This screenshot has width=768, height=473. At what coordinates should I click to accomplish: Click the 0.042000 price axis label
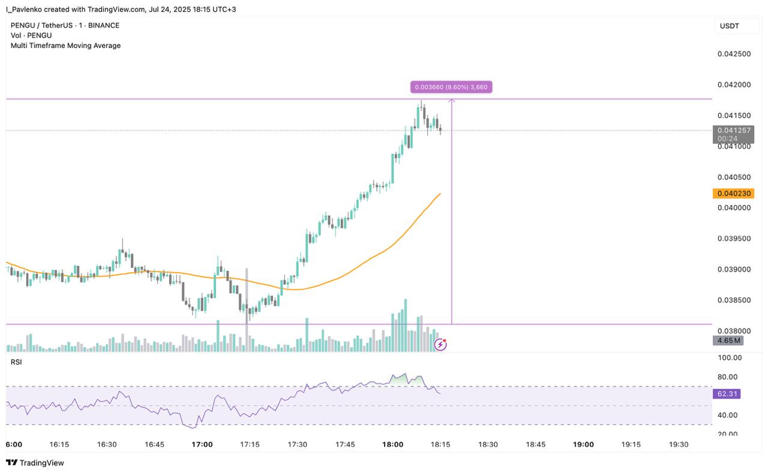(734, 85)
